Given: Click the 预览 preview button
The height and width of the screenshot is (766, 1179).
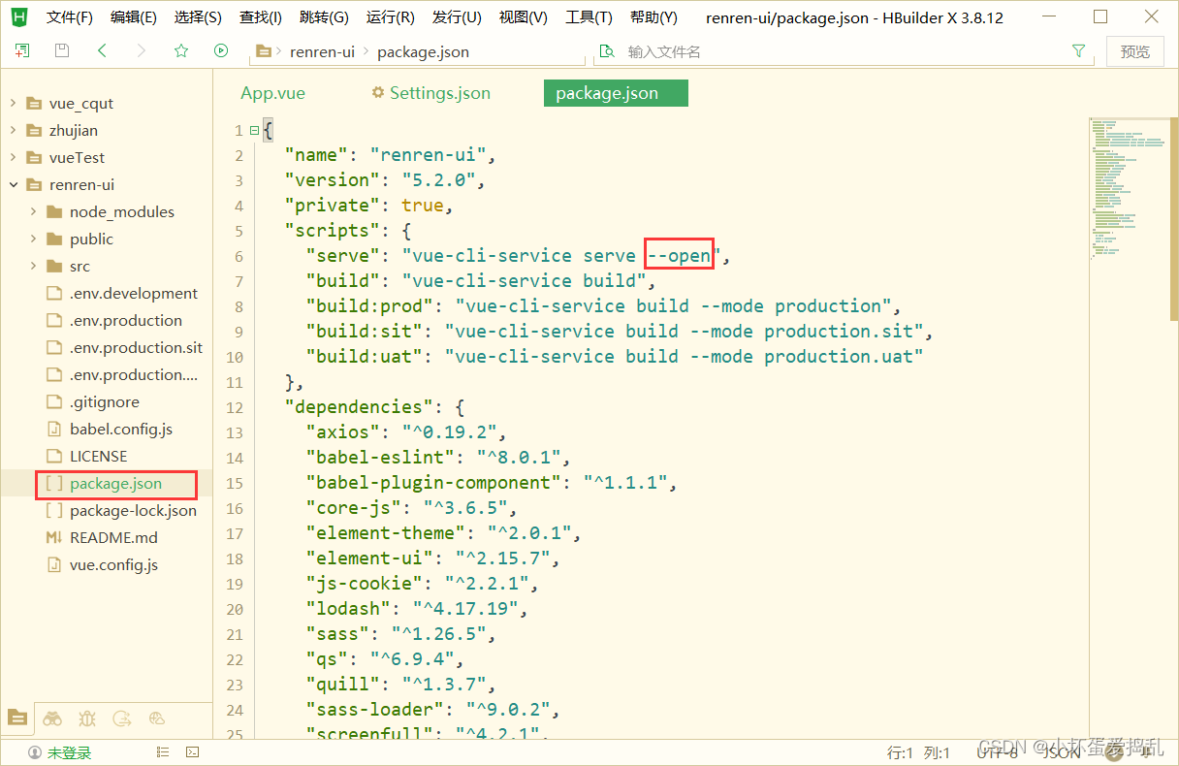Looking at the screenshot, I should pyautogui.click(x=1134, y=50).
